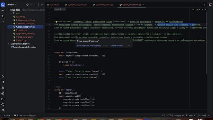
Task: Place cursor on 'async def foo(param):' line
Action: (x=66, y=53)
